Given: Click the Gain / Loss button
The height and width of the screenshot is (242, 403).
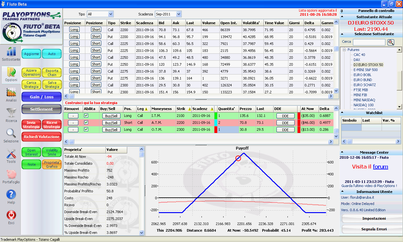Looking at the screenshot, I should point(42,97).
